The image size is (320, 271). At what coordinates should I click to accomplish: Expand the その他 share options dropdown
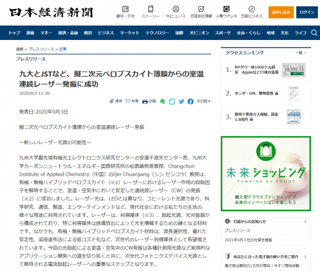203,101
